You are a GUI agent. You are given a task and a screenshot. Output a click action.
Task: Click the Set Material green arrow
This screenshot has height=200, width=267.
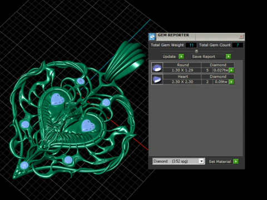tap(236, 161)
